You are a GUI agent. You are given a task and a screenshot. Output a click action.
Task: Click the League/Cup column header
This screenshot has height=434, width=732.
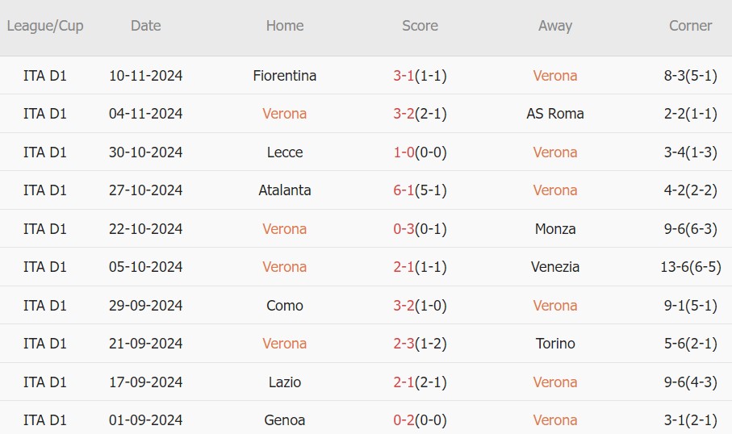point(45,26)
